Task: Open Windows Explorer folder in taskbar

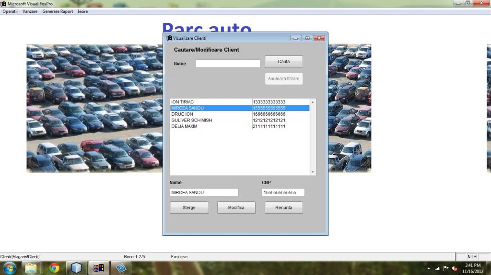Action: (x=32, y=268)
